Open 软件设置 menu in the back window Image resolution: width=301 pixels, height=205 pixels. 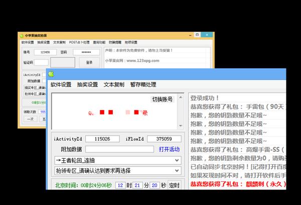28,42
